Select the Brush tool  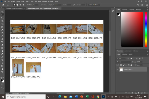[2, 36]
